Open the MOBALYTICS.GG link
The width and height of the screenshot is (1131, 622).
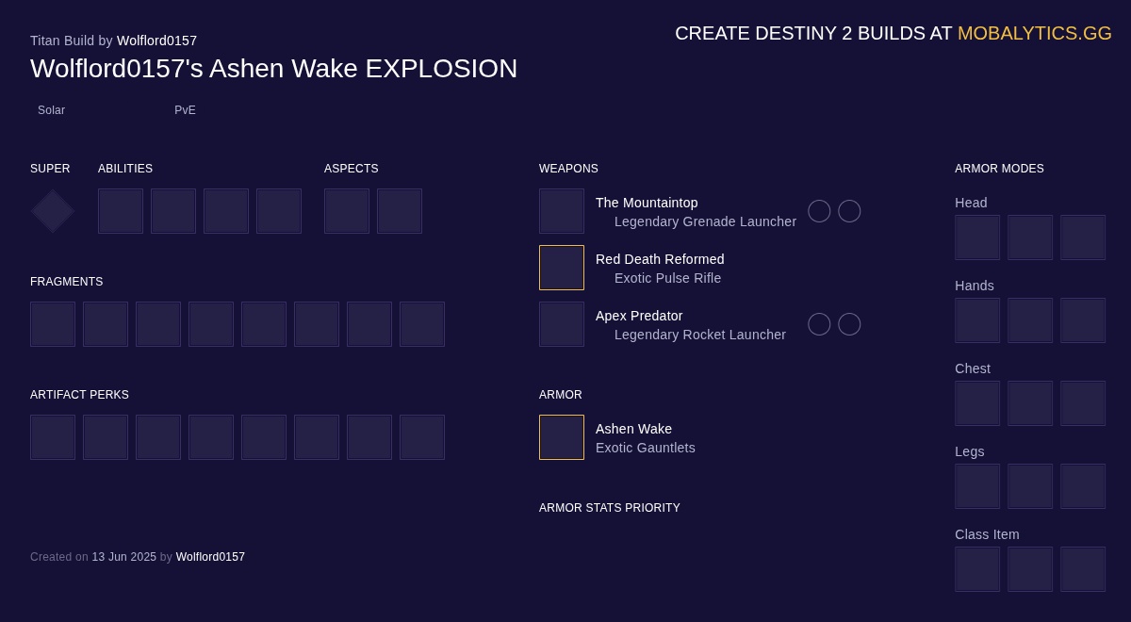(1035, 33)
